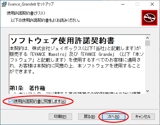The height and width of the screenshot is (125, 160).
Task: Cancel setup with the キャンセル button
Action: (x=143, y=117)
